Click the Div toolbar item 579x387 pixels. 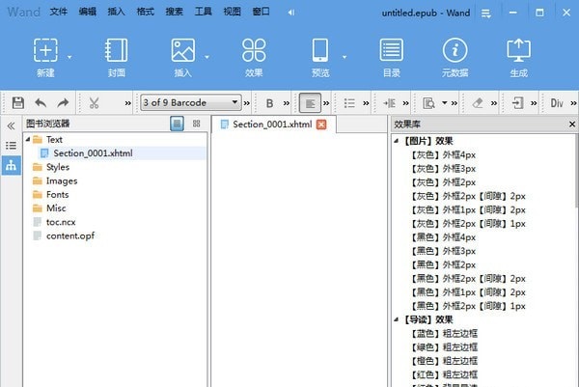click(557, 103)
